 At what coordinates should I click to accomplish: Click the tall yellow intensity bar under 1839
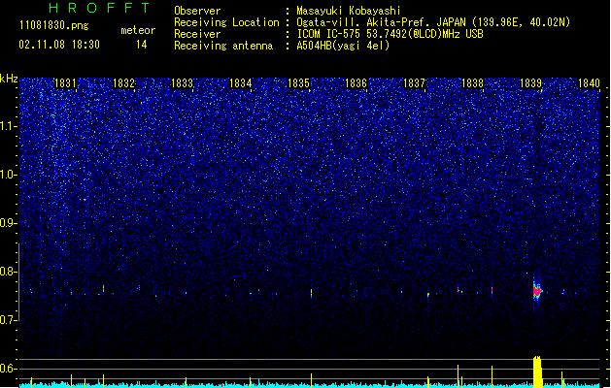(537, 372)
